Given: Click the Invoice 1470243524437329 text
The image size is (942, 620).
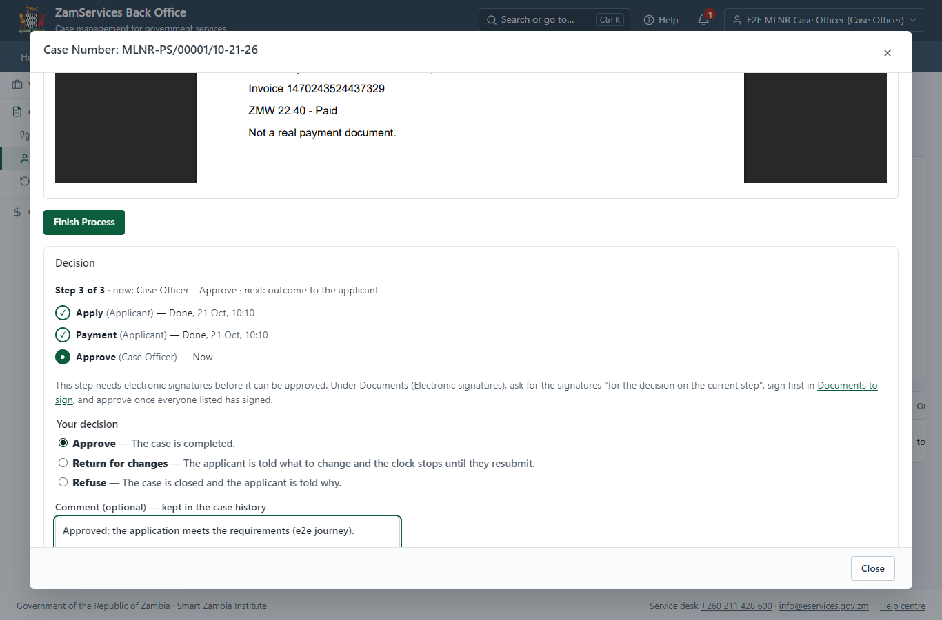Looking at the screenshot, I should [x=317, y=88].
